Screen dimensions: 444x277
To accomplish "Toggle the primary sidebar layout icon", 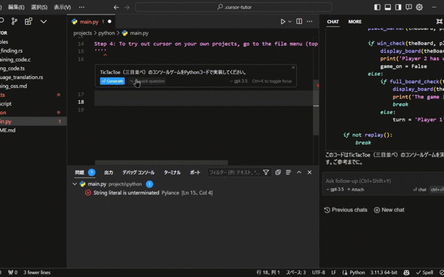I will click(x=377, y=8).
